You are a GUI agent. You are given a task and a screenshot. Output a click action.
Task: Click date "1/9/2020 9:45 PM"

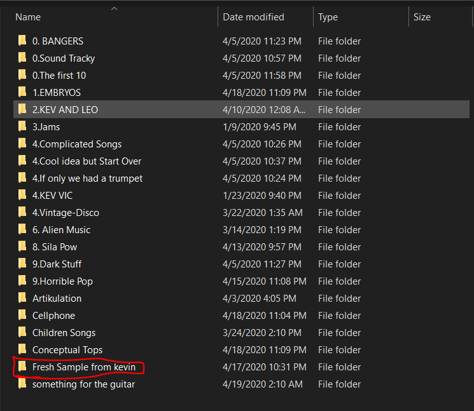[260, 127]
